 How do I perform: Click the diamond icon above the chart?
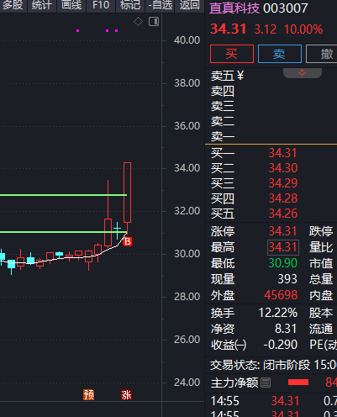[x=138, y=22]
